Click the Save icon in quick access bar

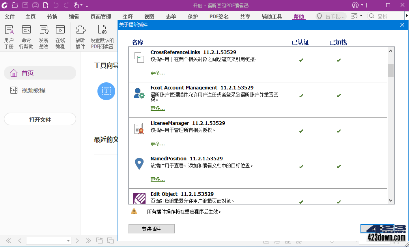(x=25, y=5)
